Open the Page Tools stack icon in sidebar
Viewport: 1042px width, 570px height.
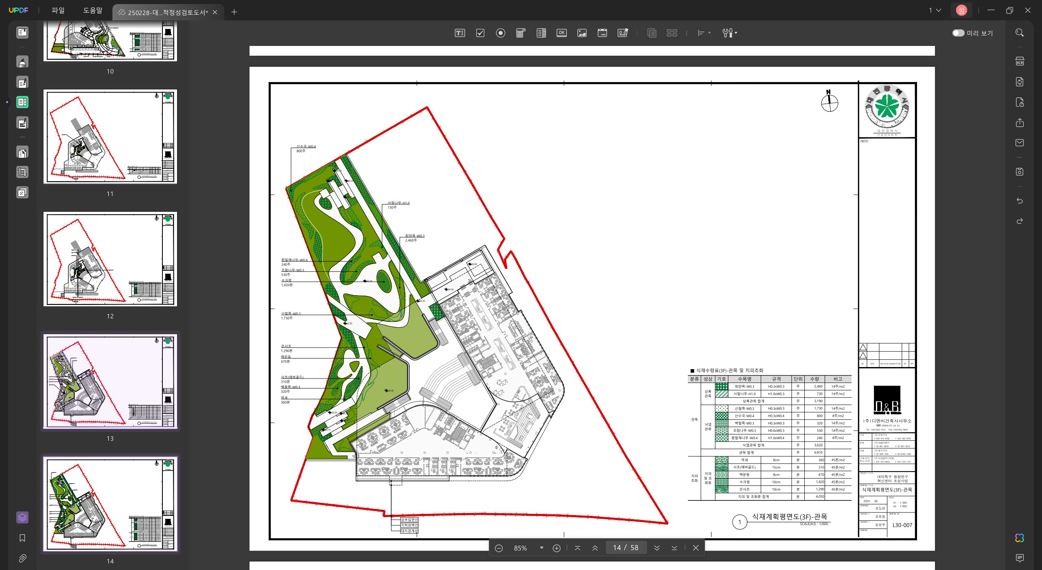point(22,192)
